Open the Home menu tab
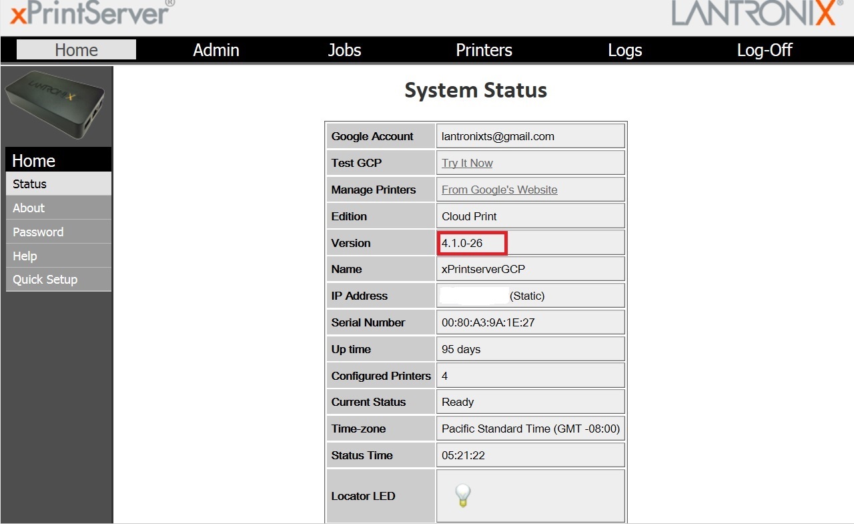This screenshot has width=854, height=524. 76,50
